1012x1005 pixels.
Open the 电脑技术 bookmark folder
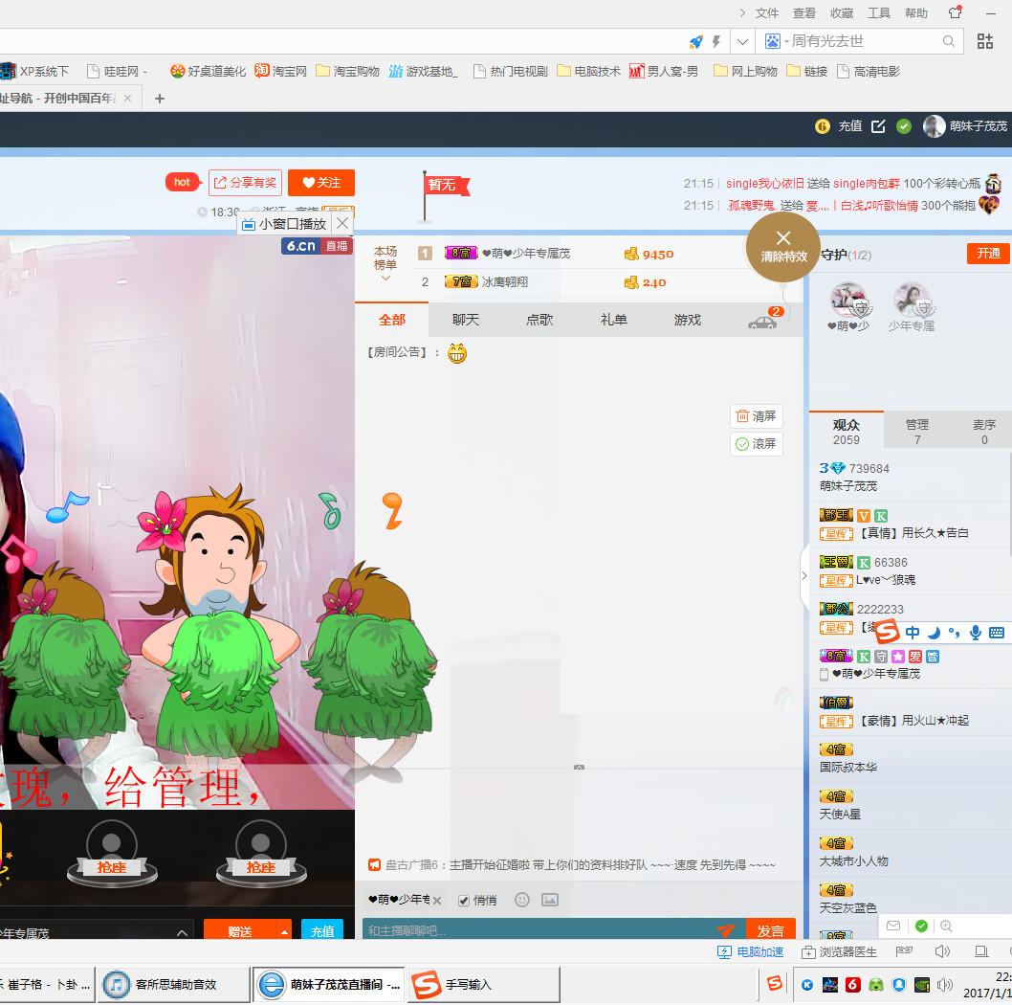click(x=588, y=71)
